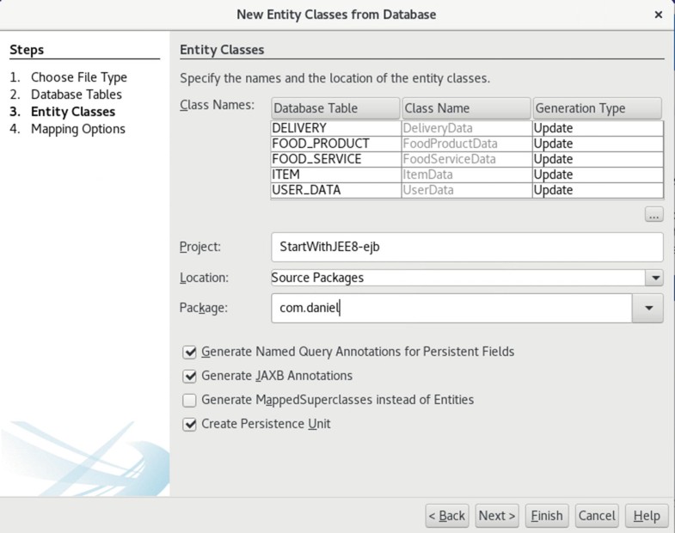The height and width of the screenshot is (533, 675).
Task: Click the Finish button
Action: 547,516
